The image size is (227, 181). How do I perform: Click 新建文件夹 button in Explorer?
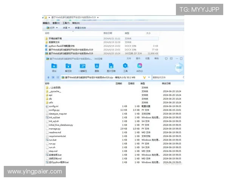[80, 28]
